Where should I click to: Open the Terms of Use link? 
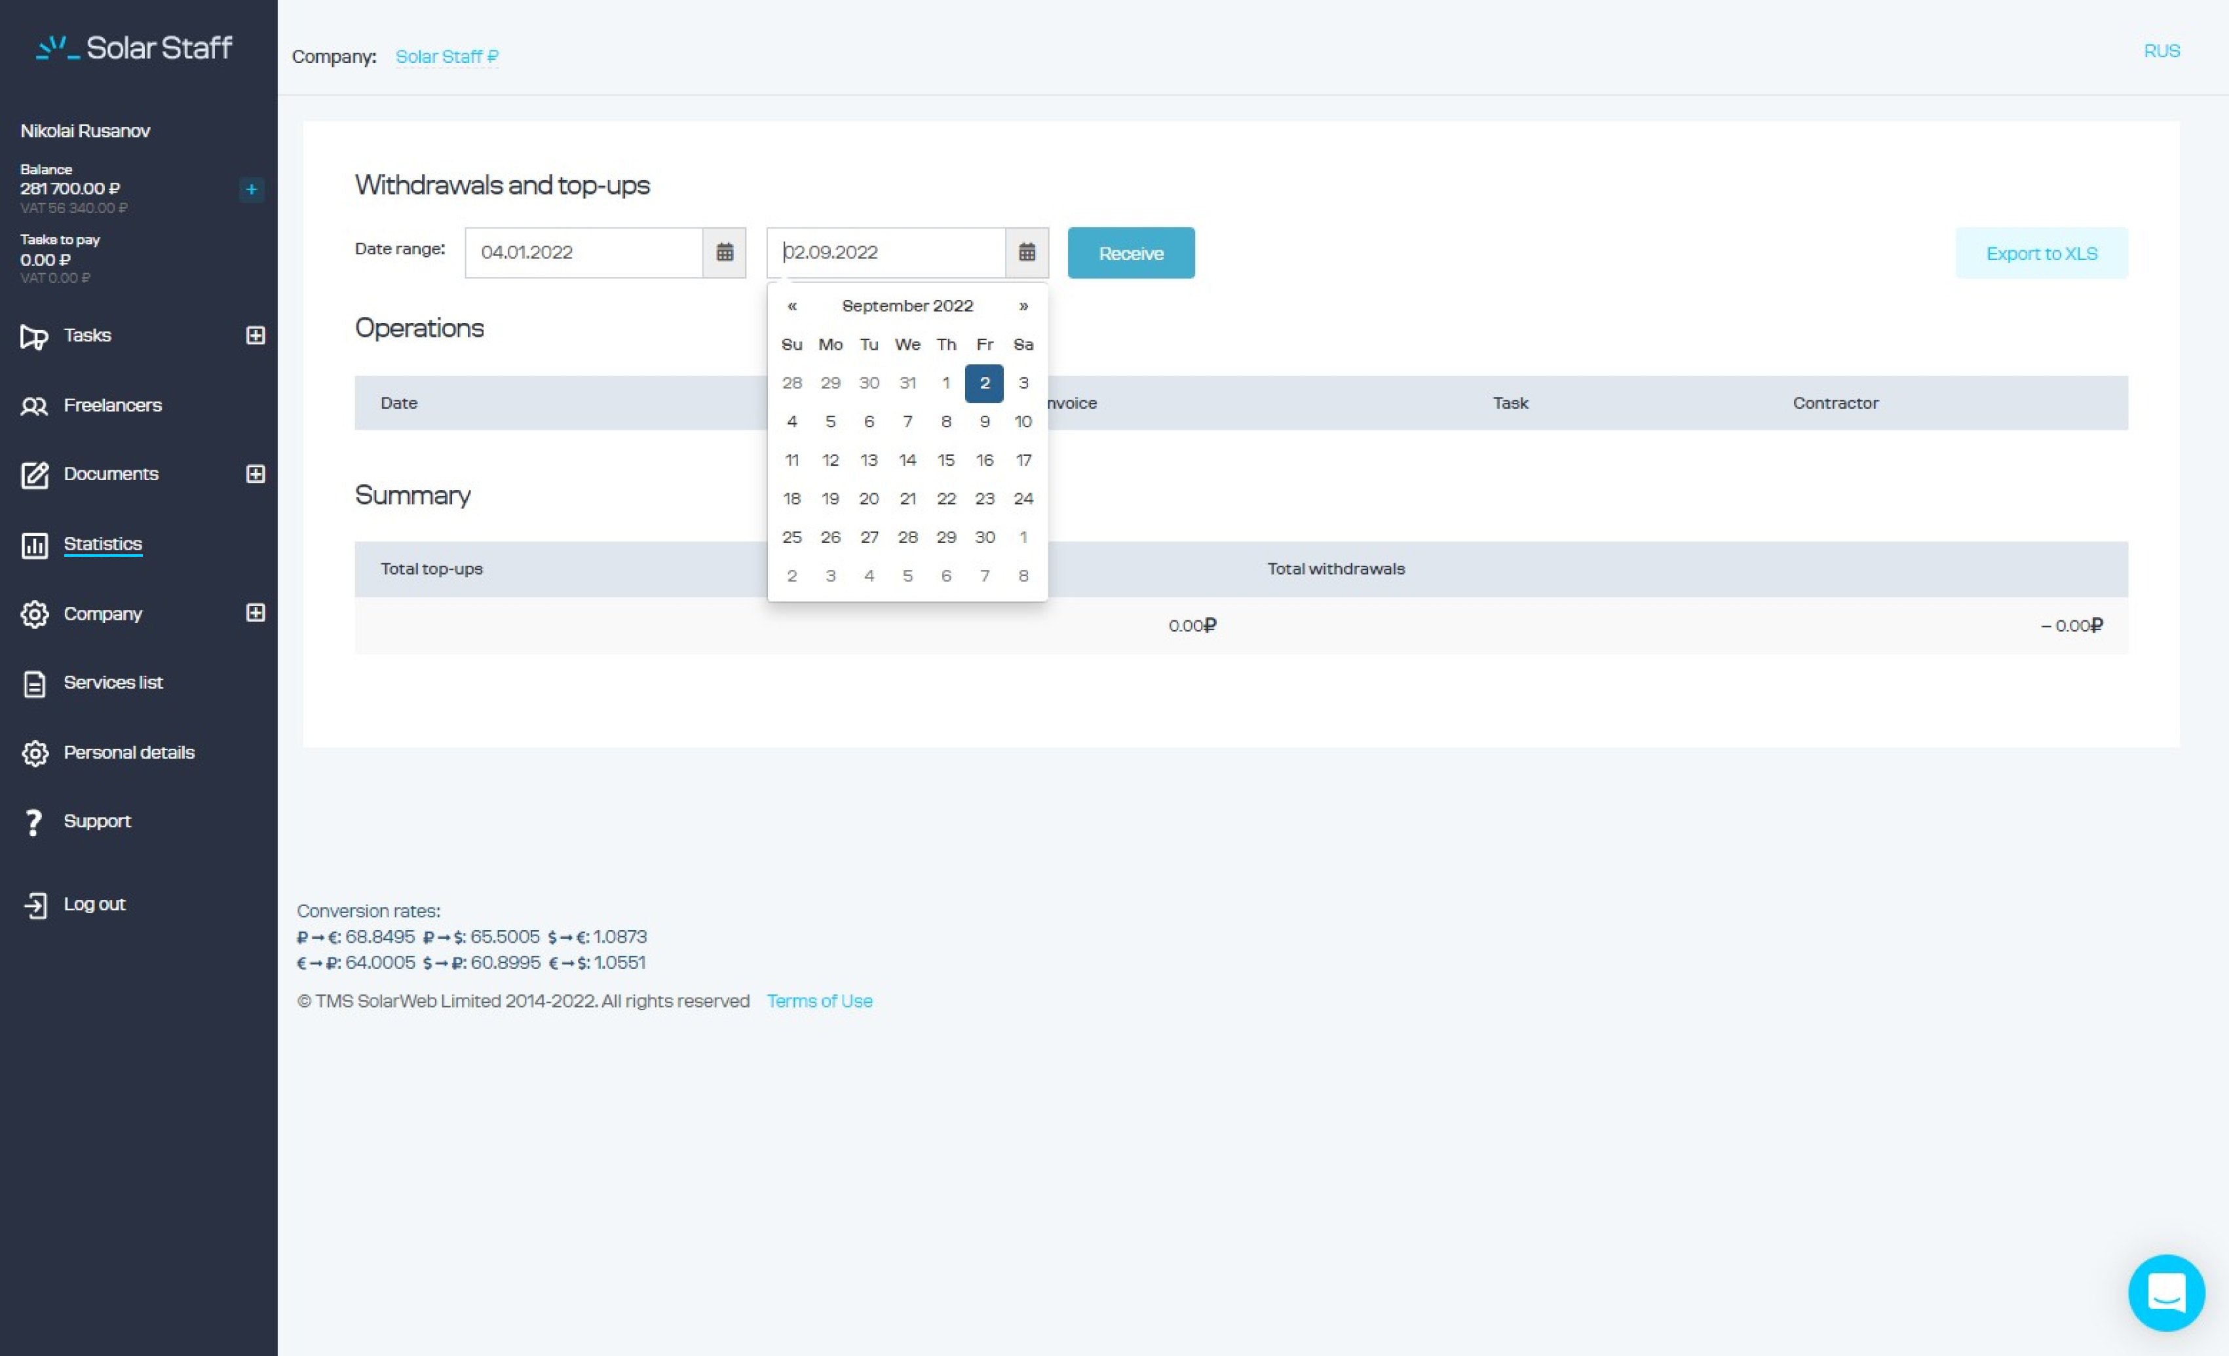tap(819, 1000)
